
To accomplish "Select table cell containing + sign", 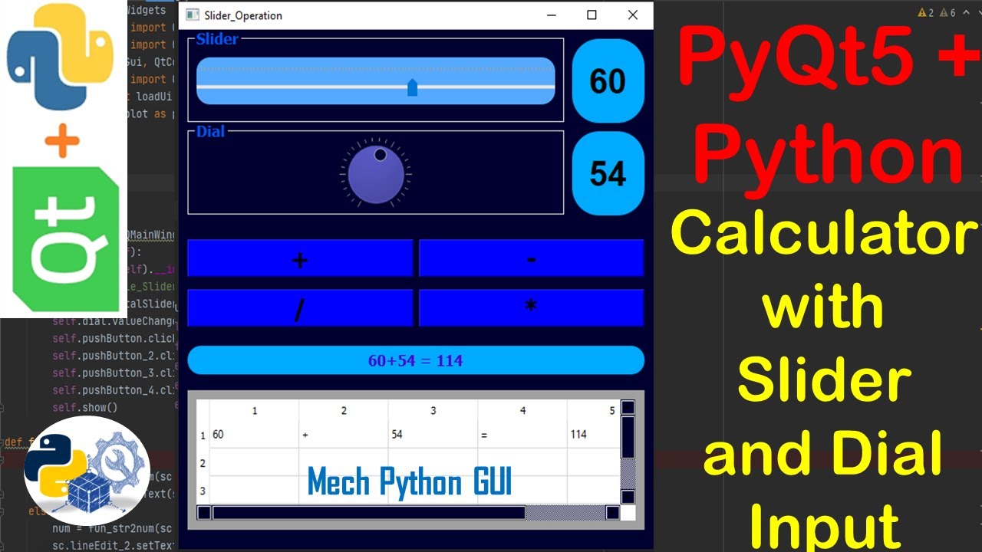I will (x=344, y=435).
